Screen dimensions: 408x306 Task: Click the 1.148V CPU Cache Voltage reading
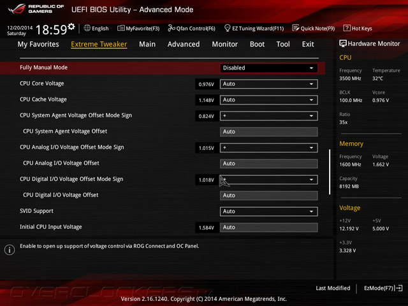tap(207, 100)
